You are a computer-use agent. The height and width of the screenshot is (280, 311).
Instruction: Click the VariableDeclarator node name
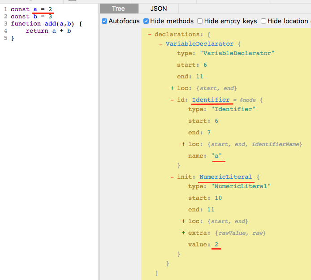point(199,44)
